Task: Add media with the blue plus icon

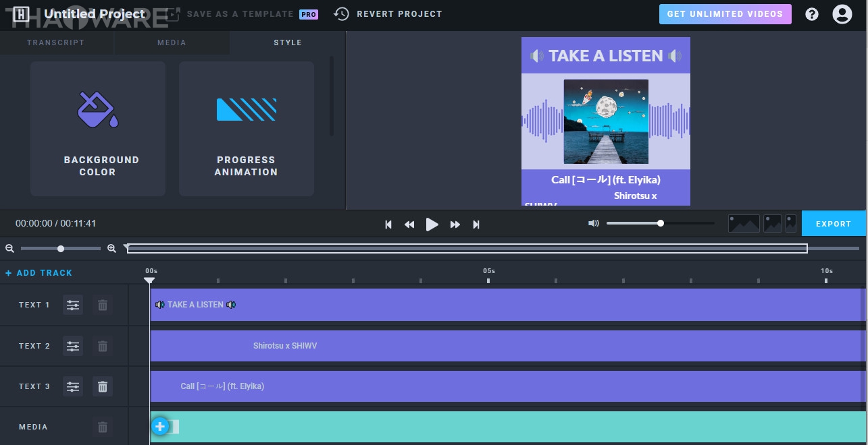Action: tap(160, 426)
